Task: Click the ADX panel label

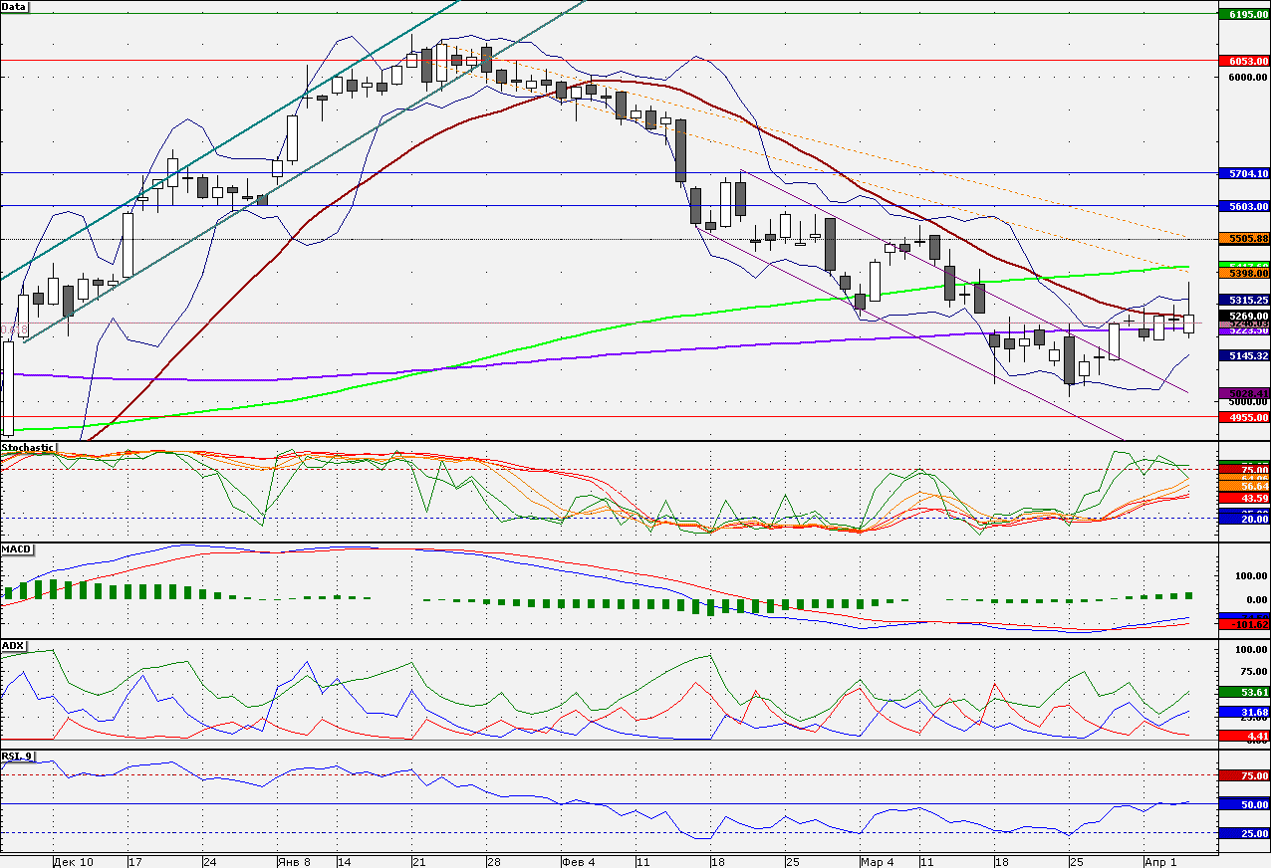Action: [13, 646]
